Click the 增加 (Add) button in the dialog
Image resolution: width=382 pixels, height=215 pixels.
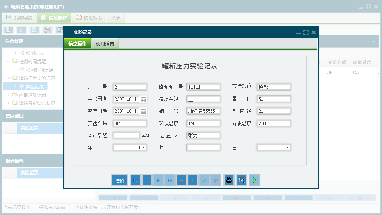pos(119,180)
